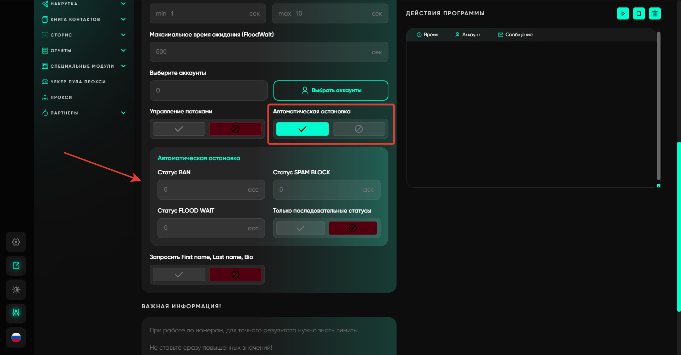Click the Выбрать аккаунты button
681x355 pixels.
[331, 90]
